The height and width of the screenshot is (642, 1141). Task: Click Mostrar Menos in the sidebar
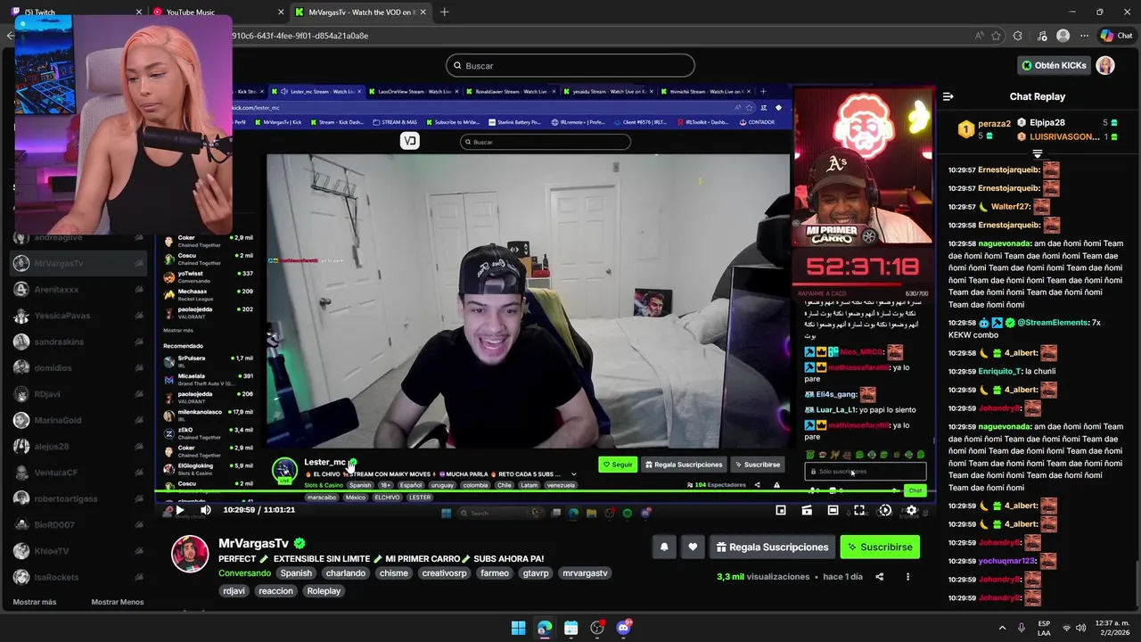[x=117, y=602]
